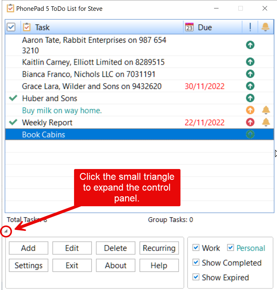Click reminder bell on Buy milk task

click(266, 110)
